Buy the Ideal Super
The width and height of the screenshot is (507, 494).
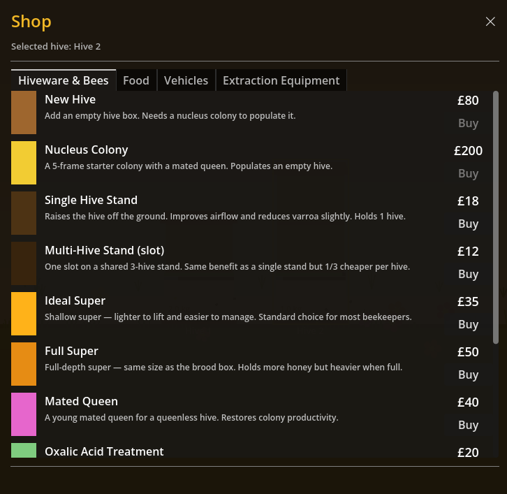click(468, 324)
